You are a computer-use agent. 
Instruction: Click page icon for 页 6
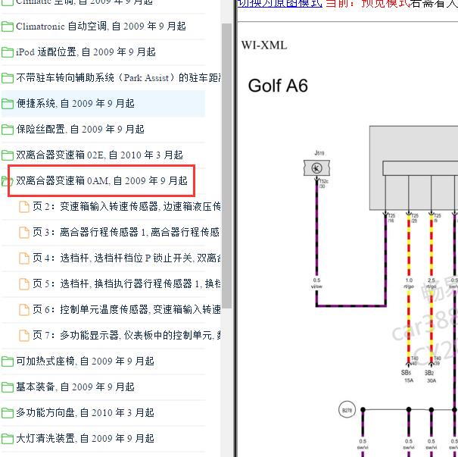24,310
